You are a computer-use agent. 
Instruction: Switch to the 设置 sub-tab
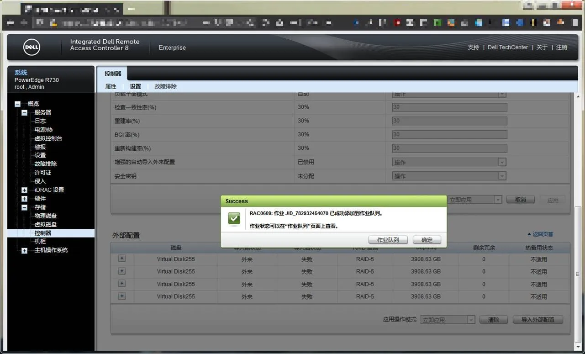pyautogui.click(x=136, y=86)
